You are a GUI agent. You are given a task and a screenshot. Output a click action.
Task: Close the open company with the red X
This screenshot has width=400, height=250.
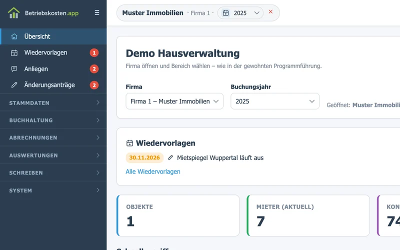pyautogui.click(x=270, y=11)
